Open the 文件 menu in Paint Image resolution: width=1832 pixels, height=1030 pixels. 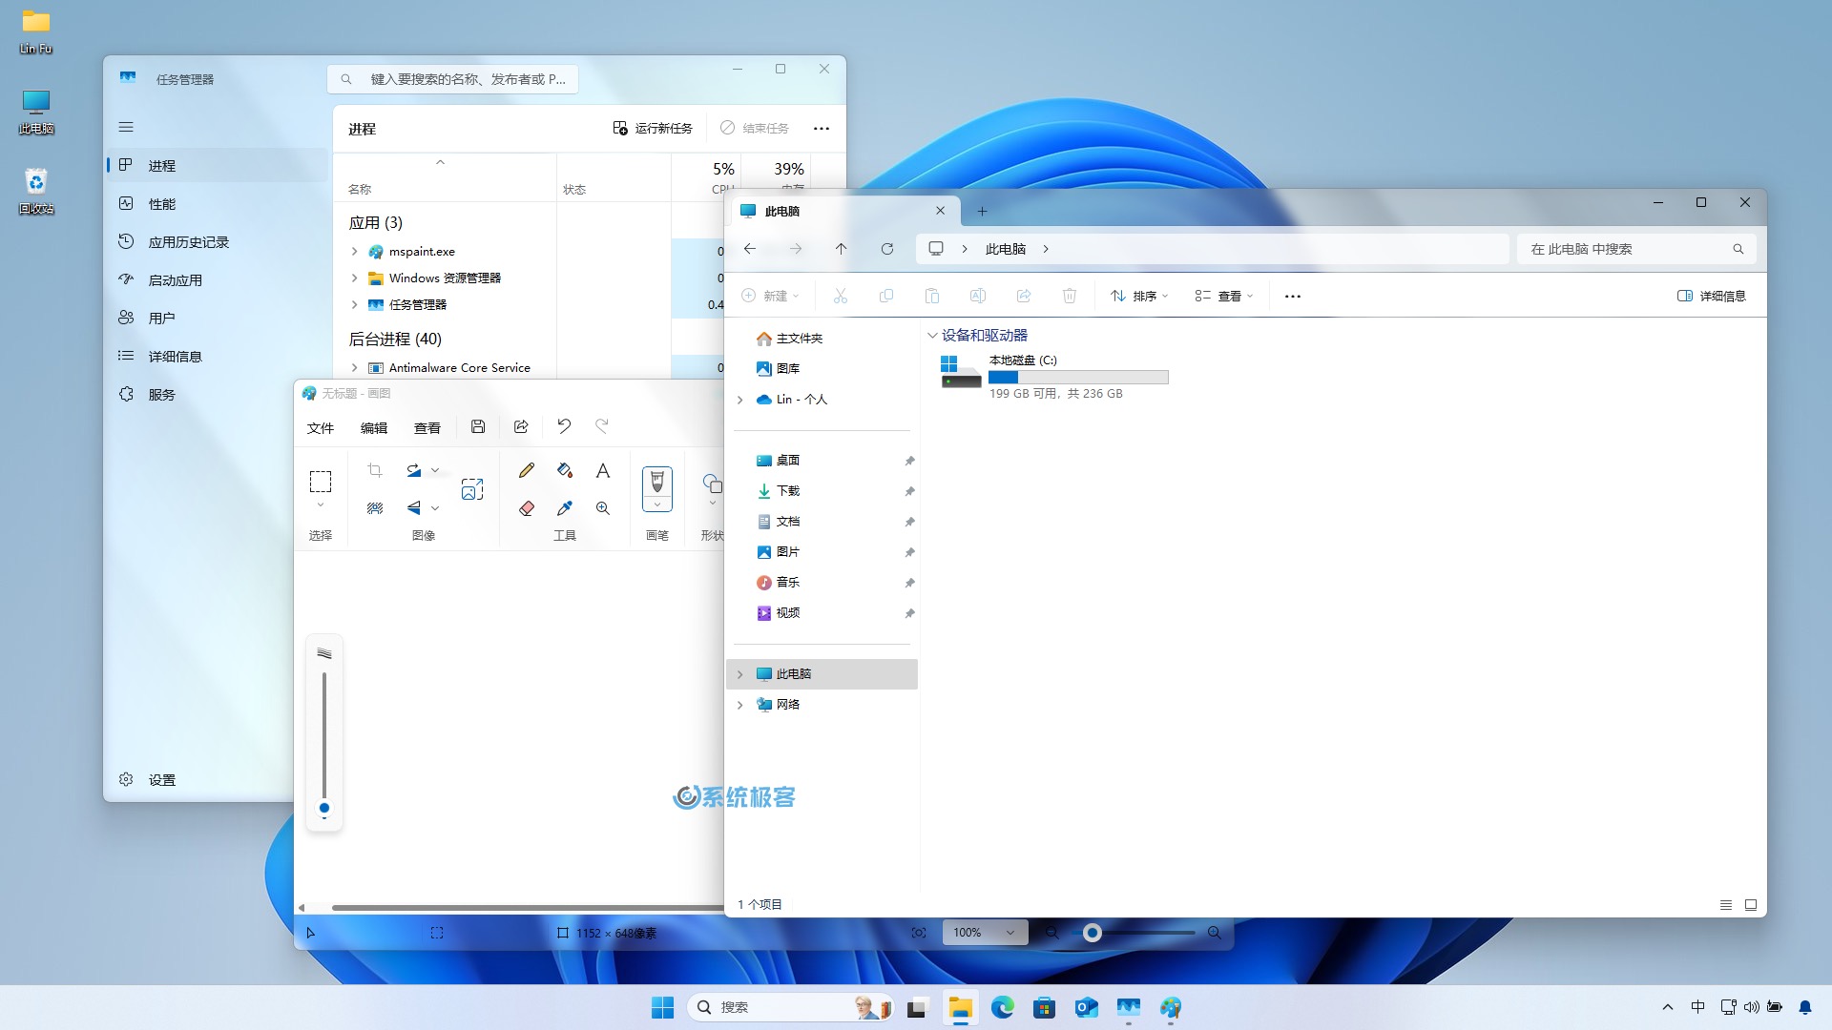[321, 428]
